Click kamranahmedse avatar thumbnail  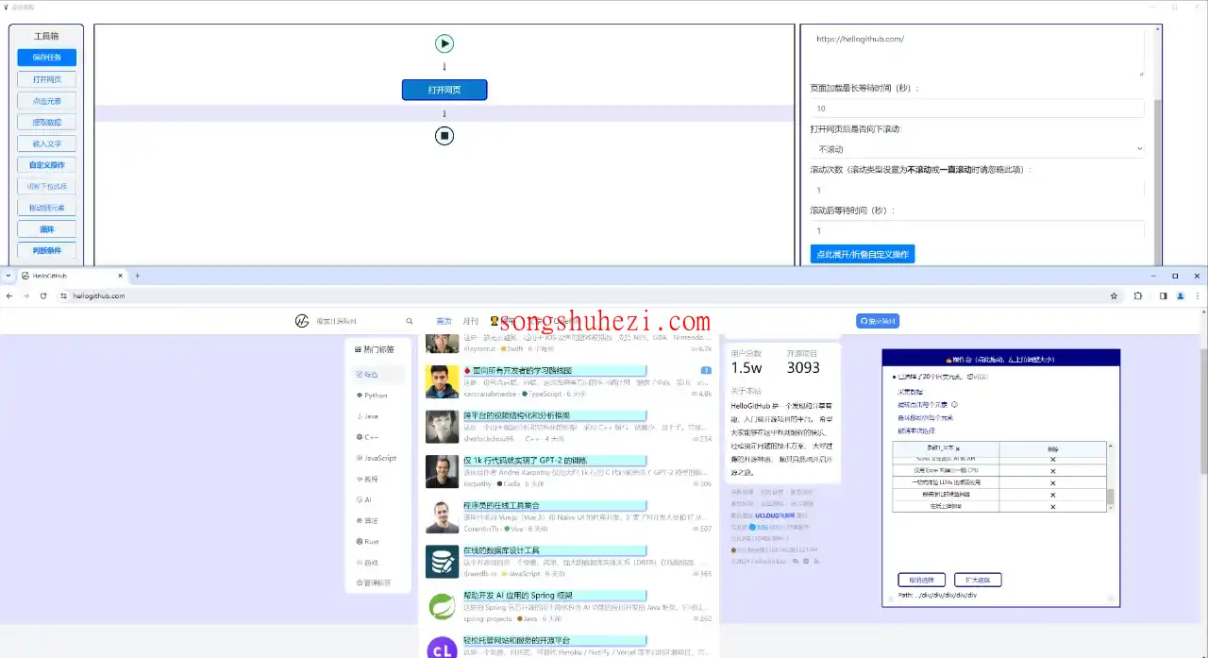(442, 381)
